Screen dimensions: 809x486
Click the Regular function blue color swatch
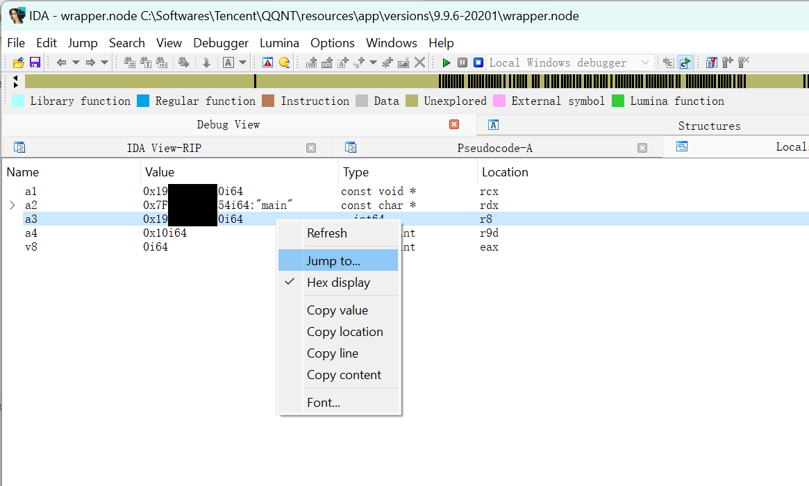[x=143, y=101]
